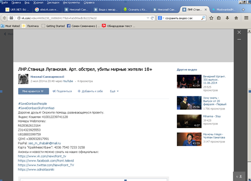Image resolution: width=251 pixels, height=181 pixels.
Task: Expand the Ещё dropdown menu
Action: point(114,91)
